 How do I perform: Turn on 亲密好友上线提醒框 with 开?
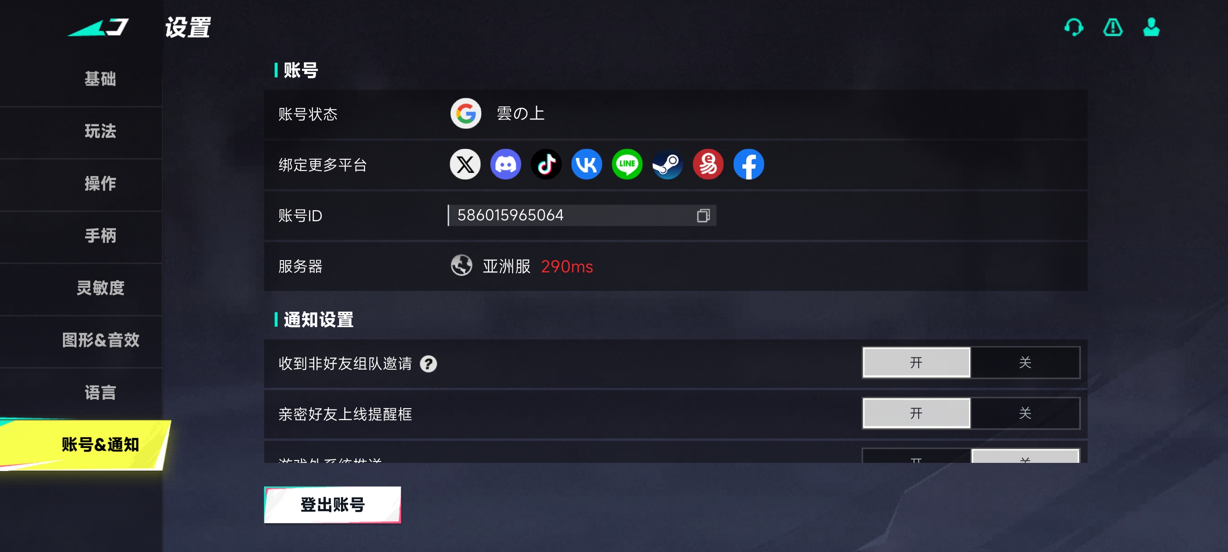click(x=916, y=414)
